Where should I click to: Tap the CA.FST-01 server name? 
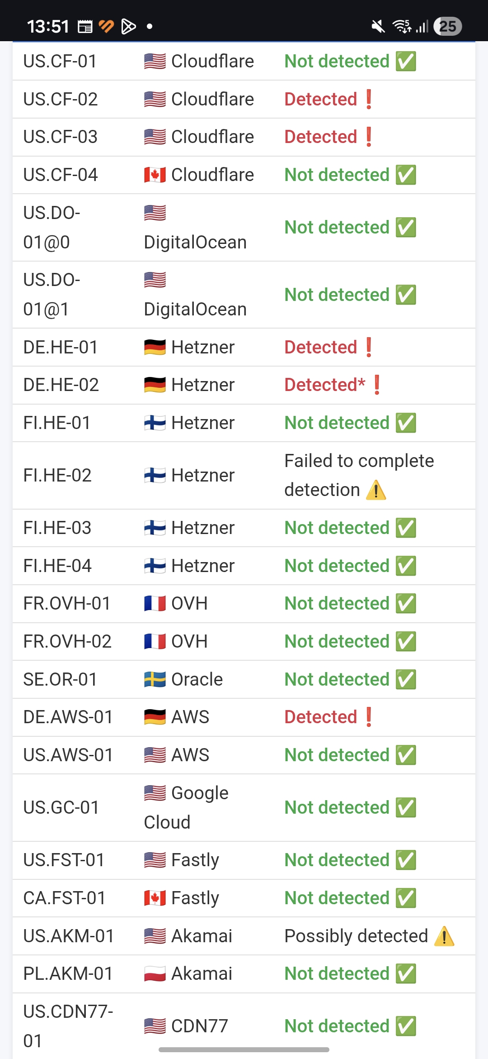point(65,898)
